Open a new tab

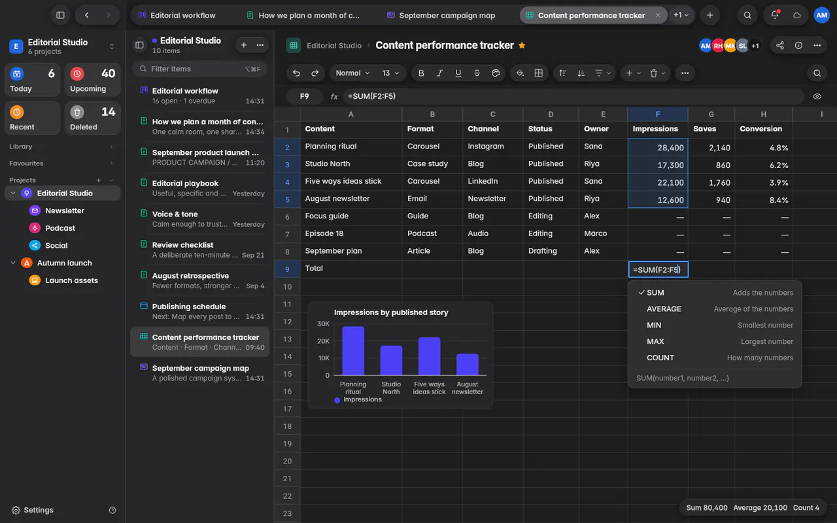[710, 15]
